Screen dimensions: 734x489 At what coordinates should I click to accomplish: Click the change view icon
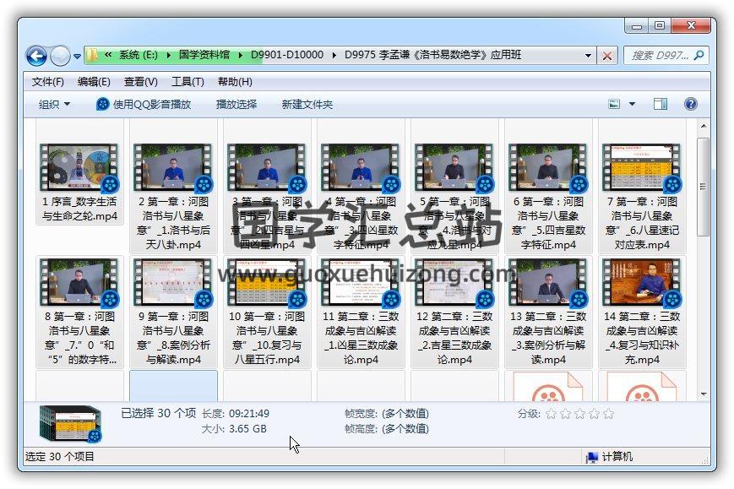[616, 105]
